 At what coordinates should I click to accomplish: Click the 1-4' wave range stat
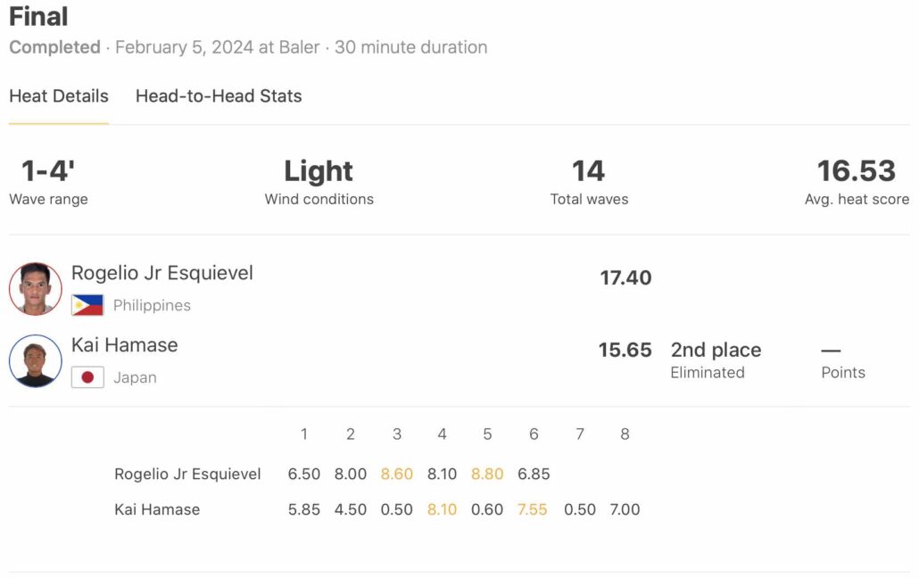coord(48,171)
